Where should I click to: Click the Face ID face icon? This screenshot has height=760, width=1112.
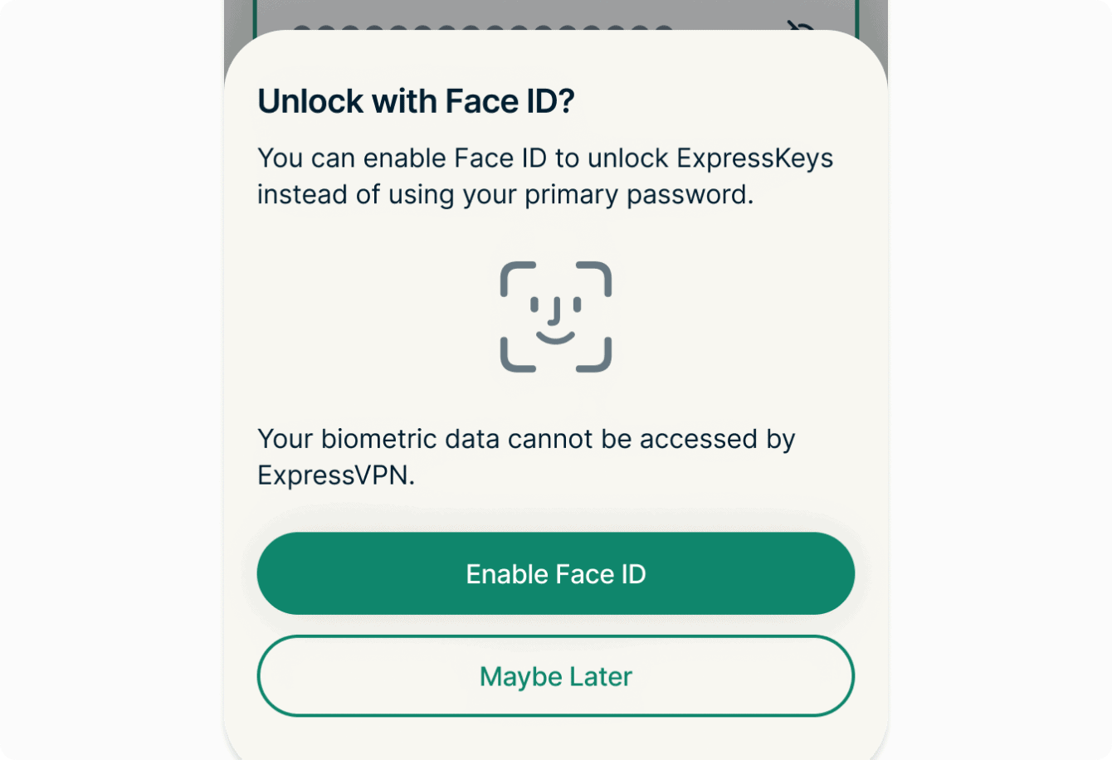click(x=555, y=316)
